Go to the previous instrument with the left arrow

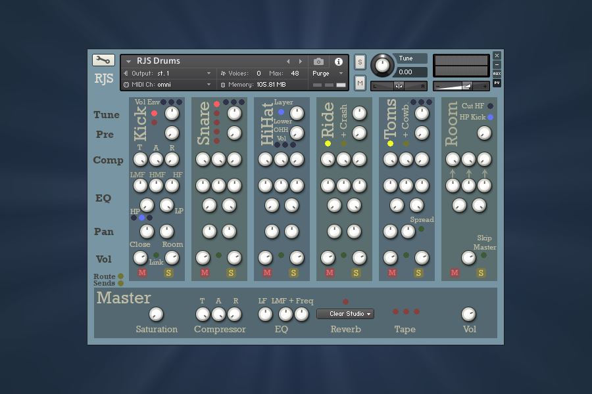pos(288,62)
